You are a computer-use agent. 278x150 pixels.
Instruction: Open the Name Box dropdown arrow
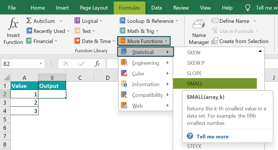click(41, 64)
